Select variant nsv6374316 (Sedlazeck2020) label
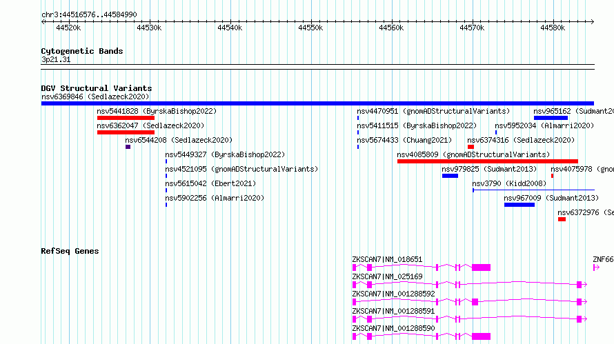The image size is (614, 344). tap(521, 140)
